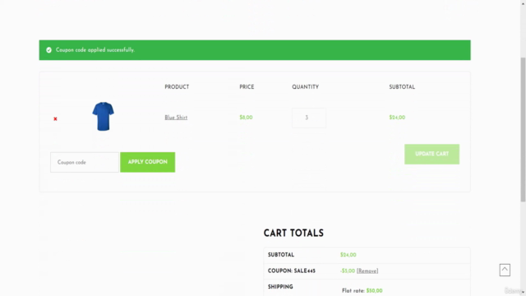Click the Update Cart button
Screen dimensions: 526x296
[431, 154]
